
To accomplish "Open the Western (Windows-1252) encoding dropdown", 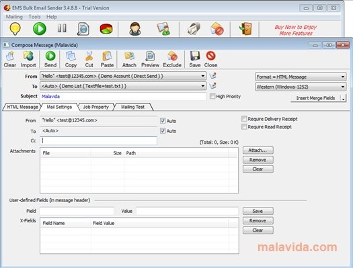I will click(x=301, y=87).
